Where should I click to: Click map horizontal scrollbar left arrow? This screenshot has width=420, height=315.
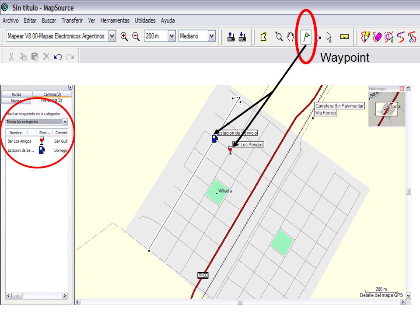(77, 302)
